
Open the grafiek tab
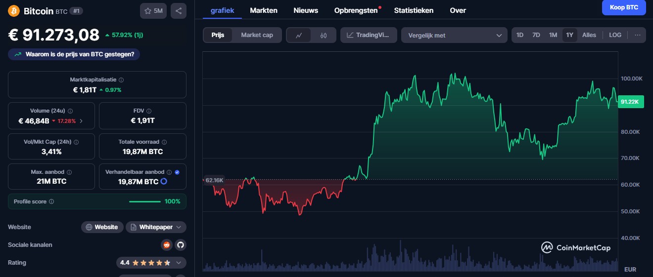pyautogui.click(x=222, y=10)
